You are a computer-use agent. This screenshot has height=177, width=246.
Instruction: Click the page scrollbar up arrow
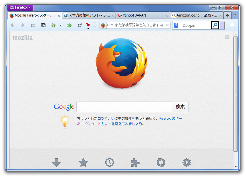236,34
